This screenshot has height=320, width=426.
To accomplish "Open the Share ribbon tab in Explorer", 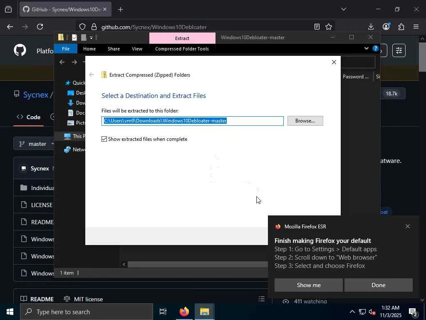I will point(114,49).
